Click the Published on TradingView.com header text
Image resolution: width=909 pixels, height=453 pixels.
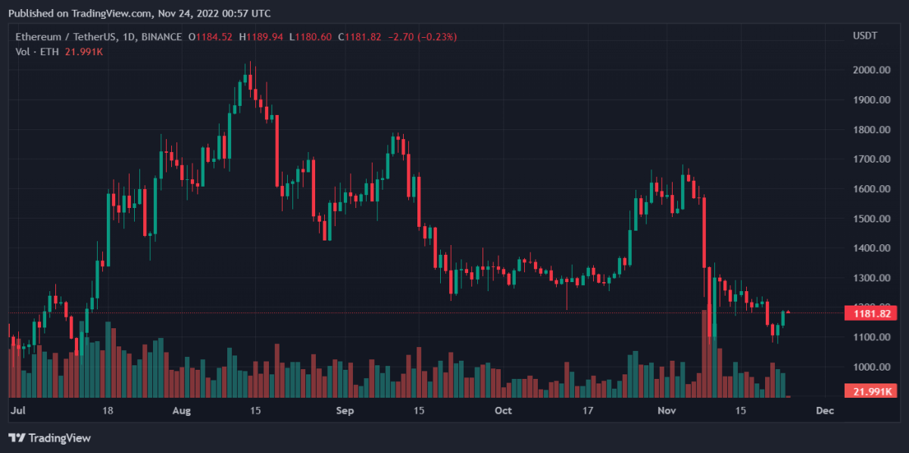click(x=139, y=14)
